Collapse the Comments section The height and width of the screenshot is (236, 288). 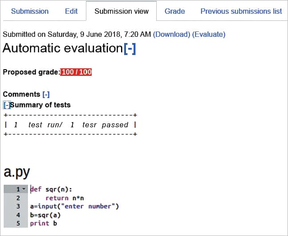(x=46, y=94)
